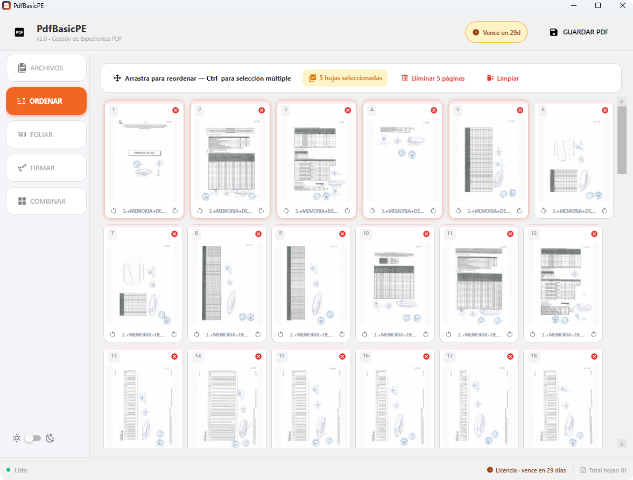Rotate page 7 counterclockwise
The width and height of the screenshot is (633, 480).
(112, 334)
